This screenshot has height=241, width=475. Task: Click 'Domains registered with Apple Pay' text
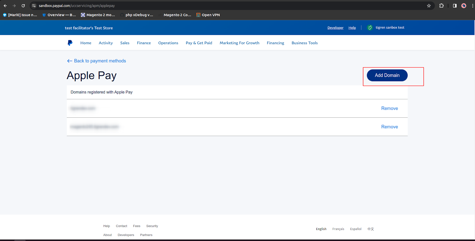click(x=102, y=92)
